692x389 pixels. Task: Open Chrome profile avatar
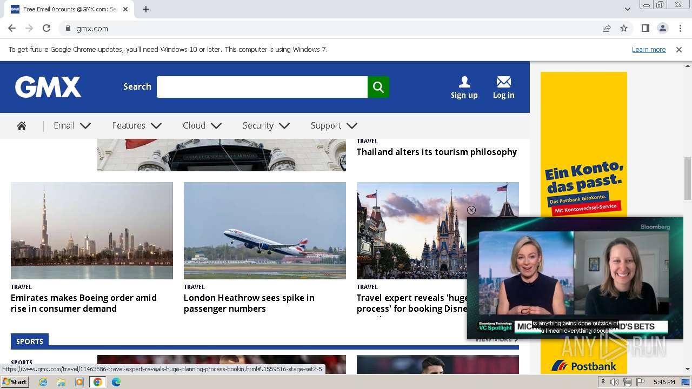(662, 28)
